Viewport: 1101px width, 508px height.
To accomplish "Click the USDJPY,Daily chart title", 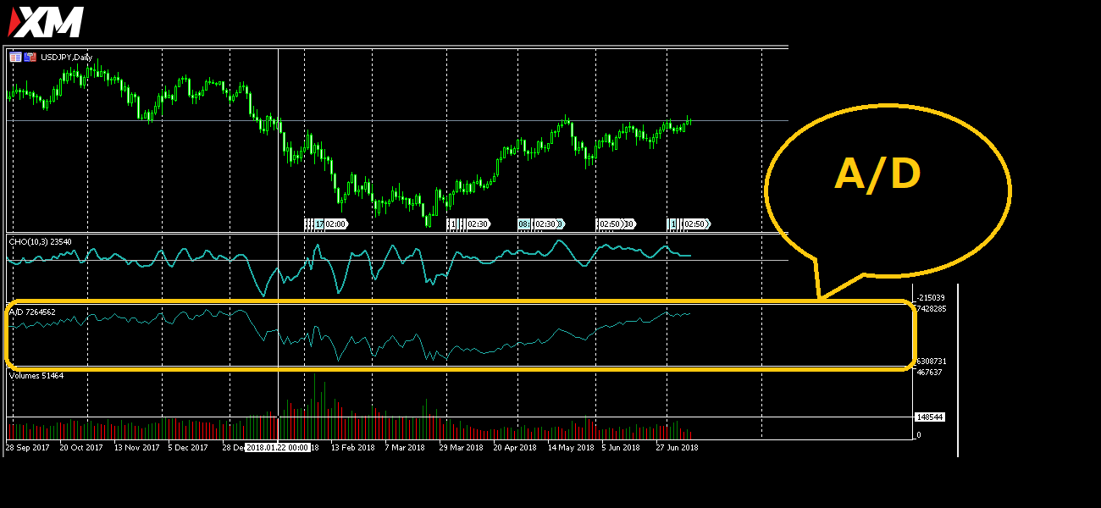I will tap(67, 58).
